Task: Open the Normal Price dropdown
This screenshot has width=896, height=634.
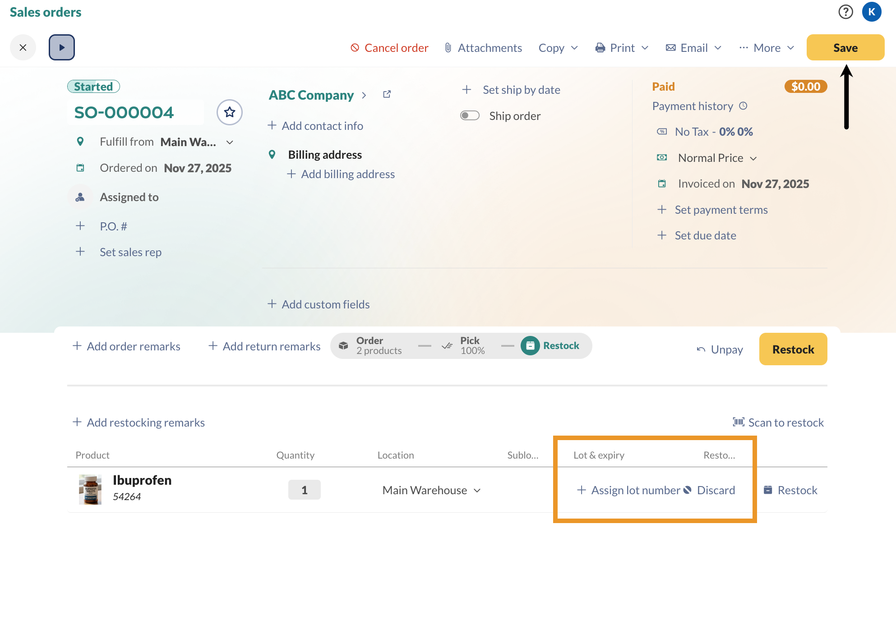Action: tap(754, 158)
